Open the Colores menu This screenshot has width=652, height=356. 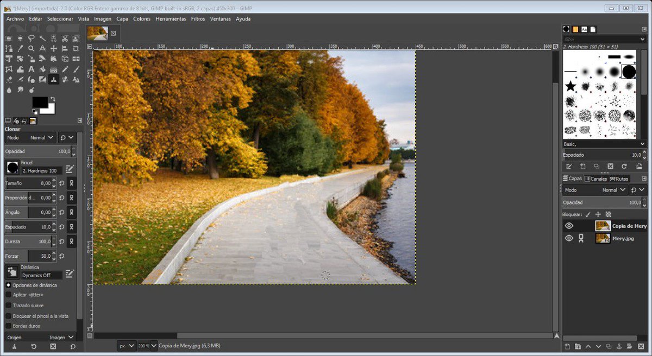142,18
